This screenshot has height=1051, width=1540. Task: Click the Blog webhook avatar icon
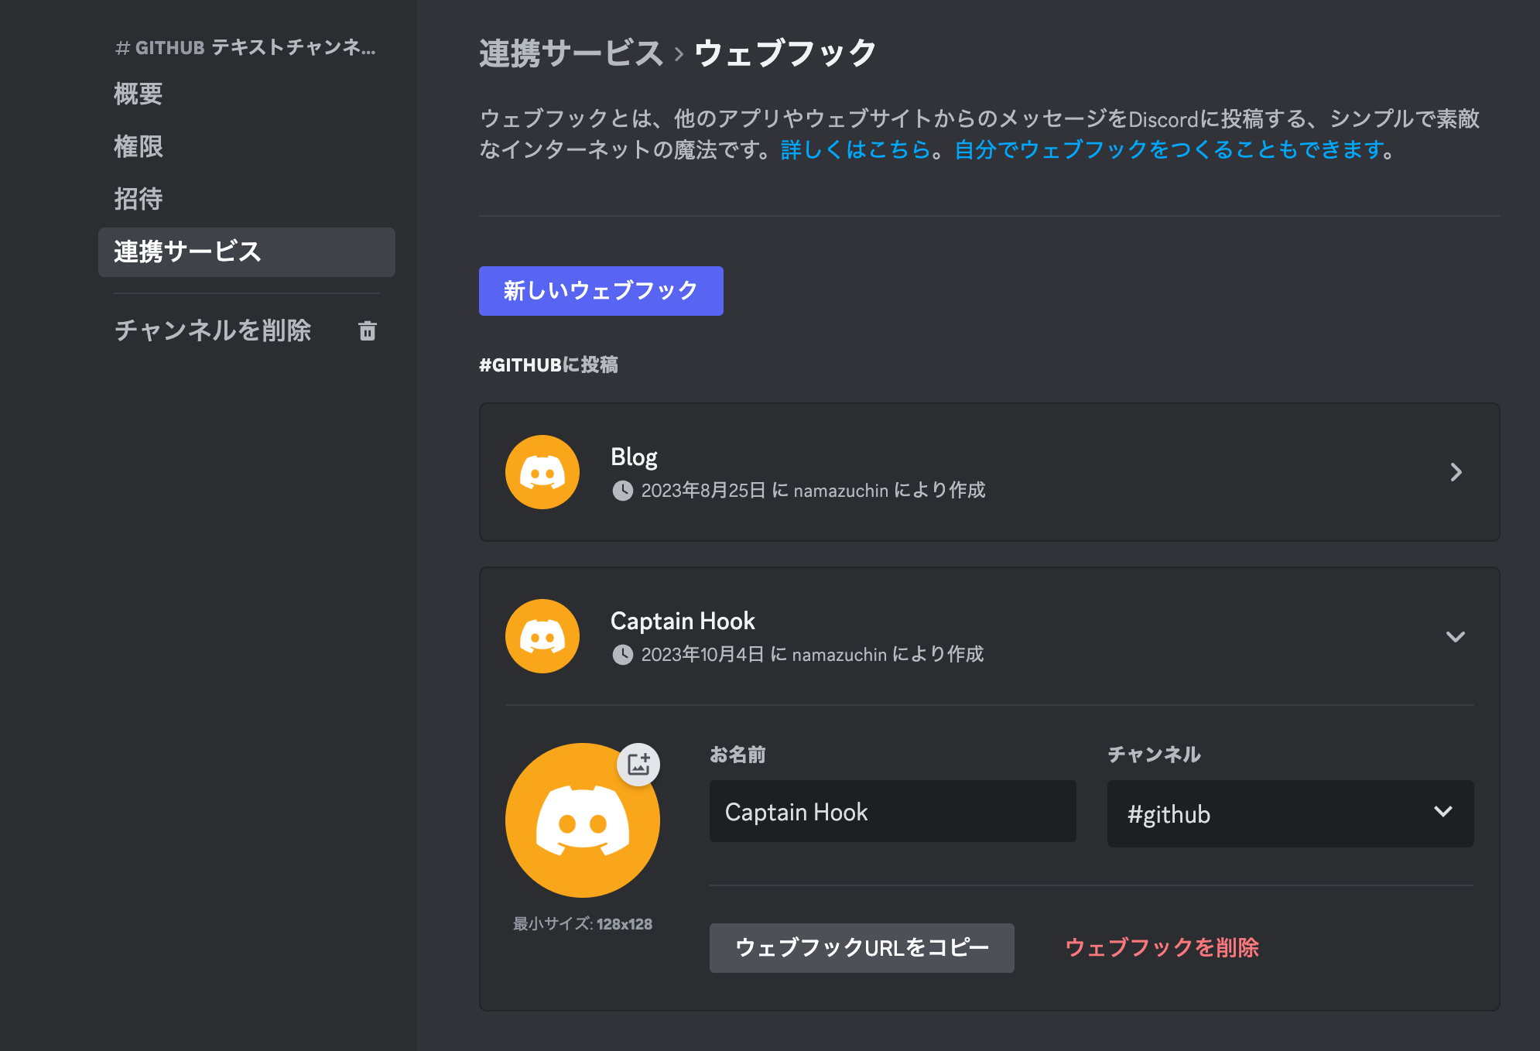(542, 472)
